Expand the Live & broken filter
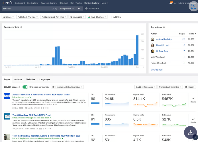This screenshot has height=142, width=198. (x=97, y=17)
